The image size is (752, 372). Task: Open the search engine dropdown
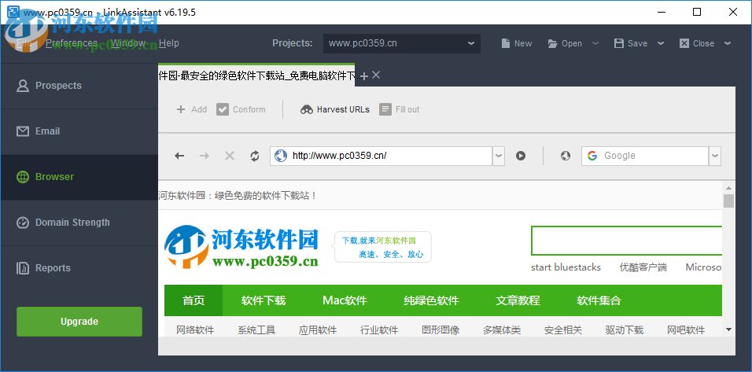[x=715, y=156]
